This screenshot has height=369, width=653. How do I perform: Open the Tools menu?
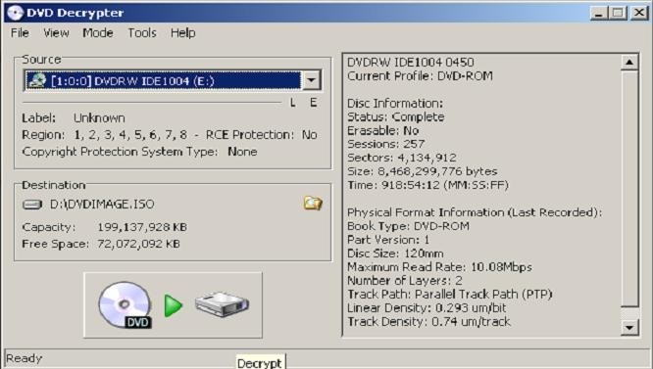pos(142,33)
